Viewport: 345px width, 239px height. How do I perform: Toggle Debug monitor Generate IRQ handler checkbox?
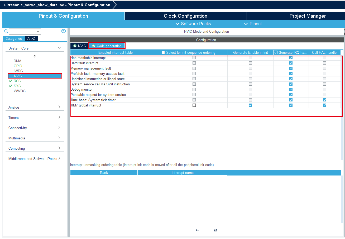(291, 89)
